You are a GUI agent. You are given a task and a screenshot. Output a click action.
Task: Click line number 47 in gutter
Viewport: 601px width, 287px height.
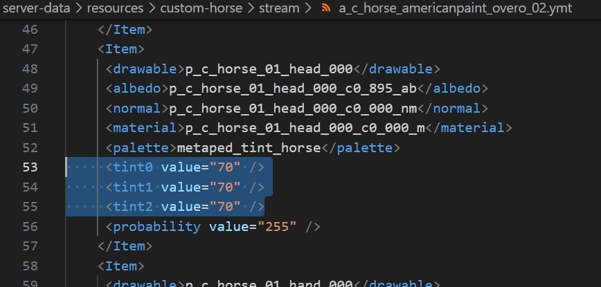click(x=30, y=49)
